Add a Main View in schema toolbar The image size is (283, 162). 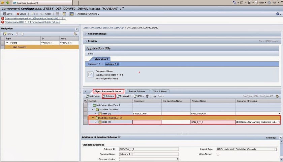pyautogui.click(x=92, y=96)
